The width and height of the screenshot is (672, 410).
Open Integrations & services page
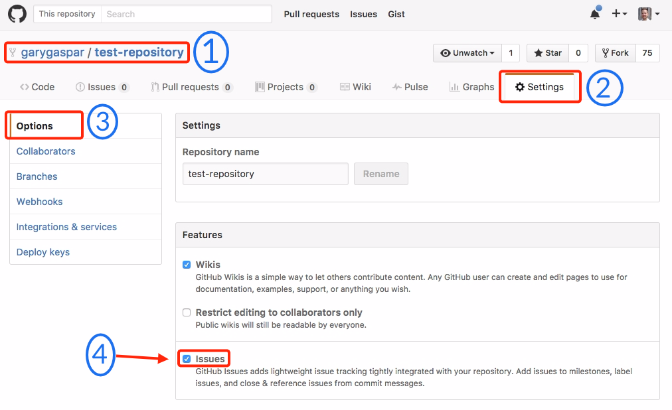86,227
